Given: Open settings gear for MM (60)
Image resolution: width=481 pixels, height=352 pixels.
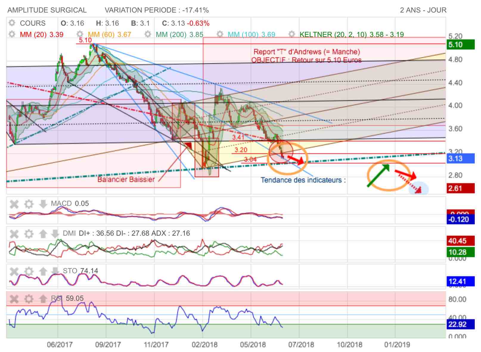Looking at the screenshot, I should click(x=80, y=34).
